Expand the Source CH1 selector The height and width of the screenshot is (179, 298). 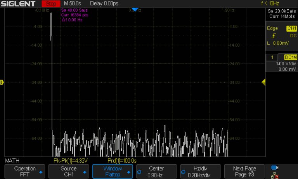click(x=69, y=172)
